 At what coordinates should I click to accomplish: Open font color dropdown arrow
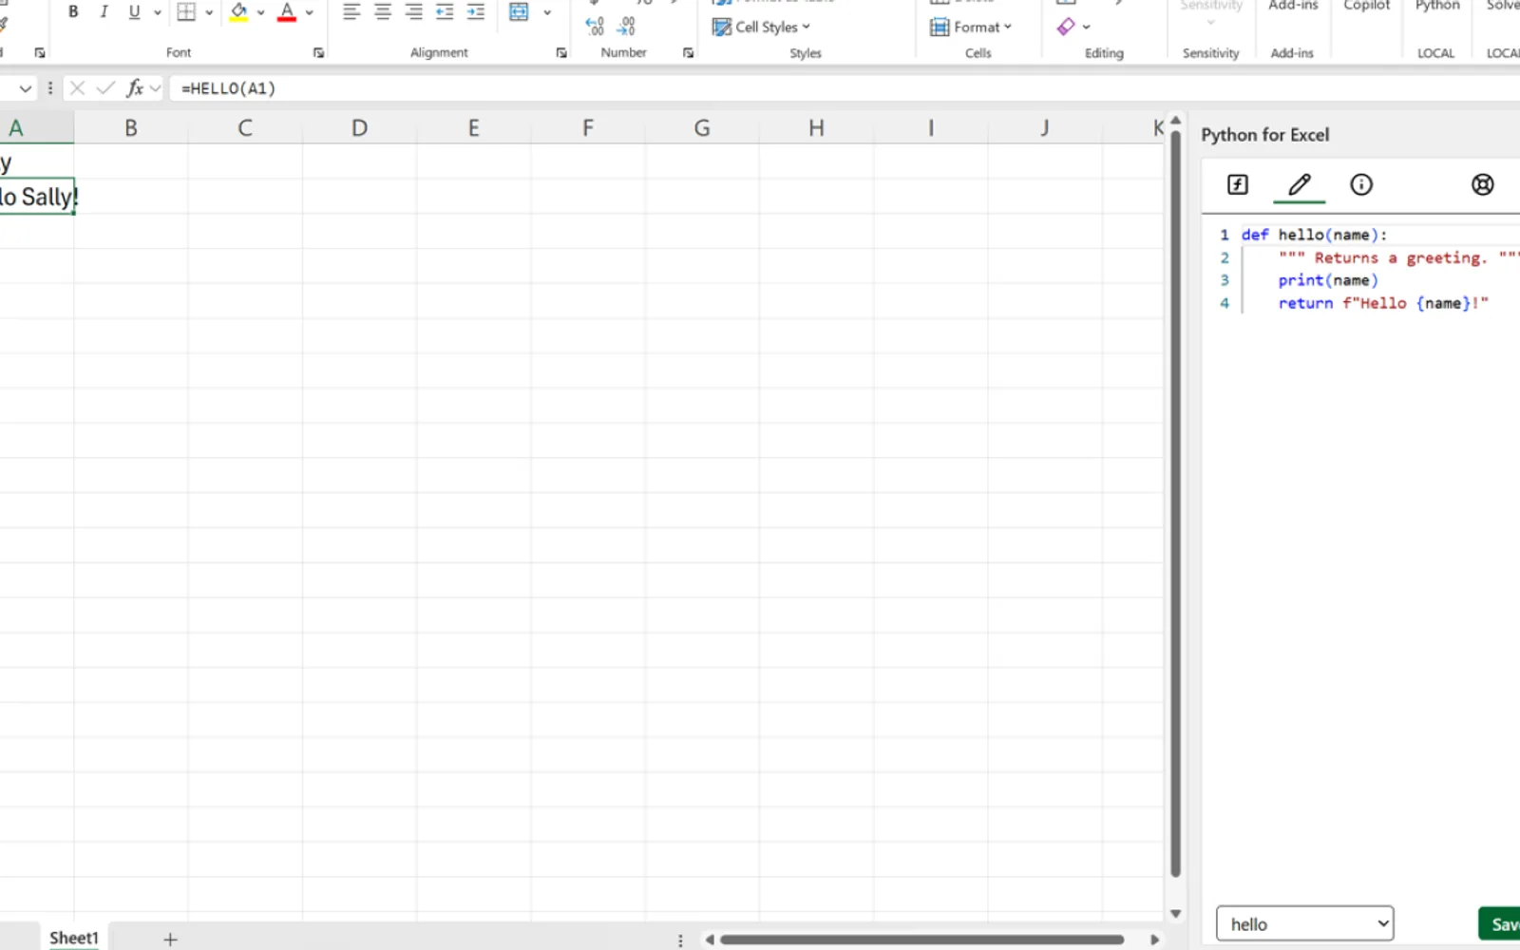310,12
